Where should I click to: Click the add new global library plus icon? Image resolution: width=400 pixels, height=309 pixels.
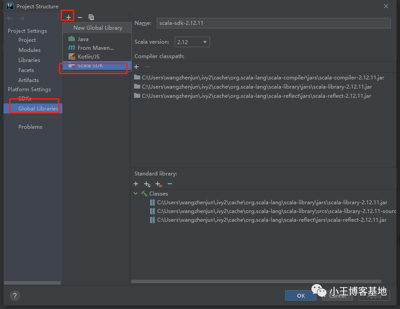tap(69, 17)
